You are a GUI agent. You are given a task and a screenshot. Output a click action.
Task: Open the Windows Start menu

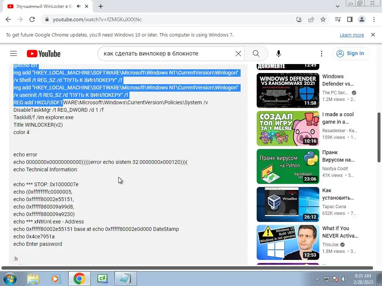(10, 279)
